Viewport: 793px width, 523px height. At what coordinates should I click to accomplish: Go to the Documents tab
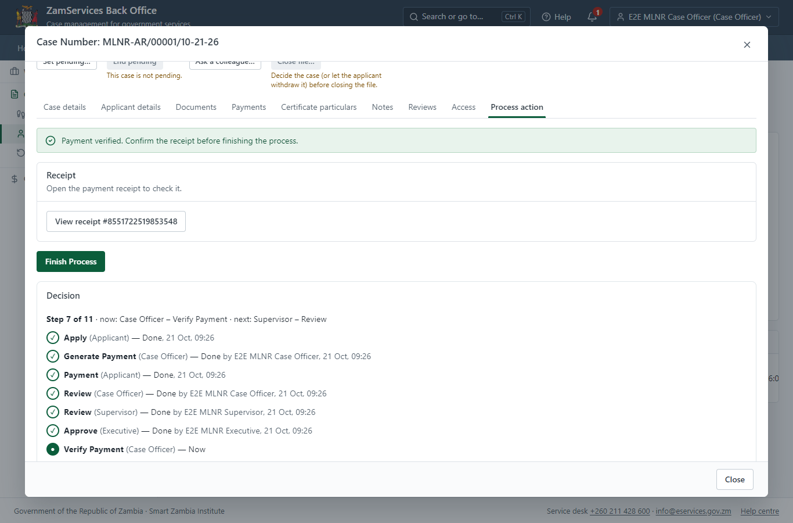click(196, 107)
